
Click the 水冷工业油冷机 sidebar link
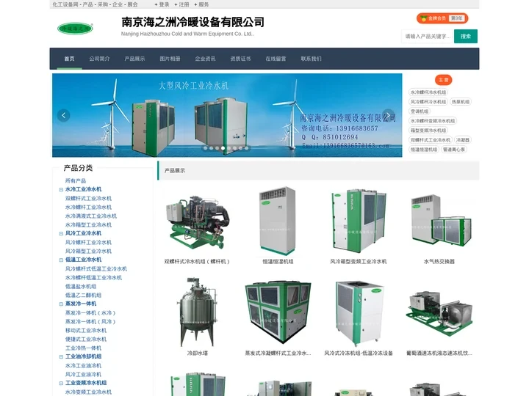pos(83,365)
